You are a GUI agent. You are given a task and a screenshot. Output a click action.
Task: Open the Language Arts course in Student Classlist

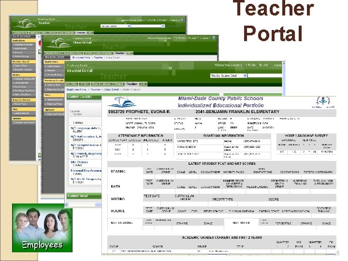[86, 128]
